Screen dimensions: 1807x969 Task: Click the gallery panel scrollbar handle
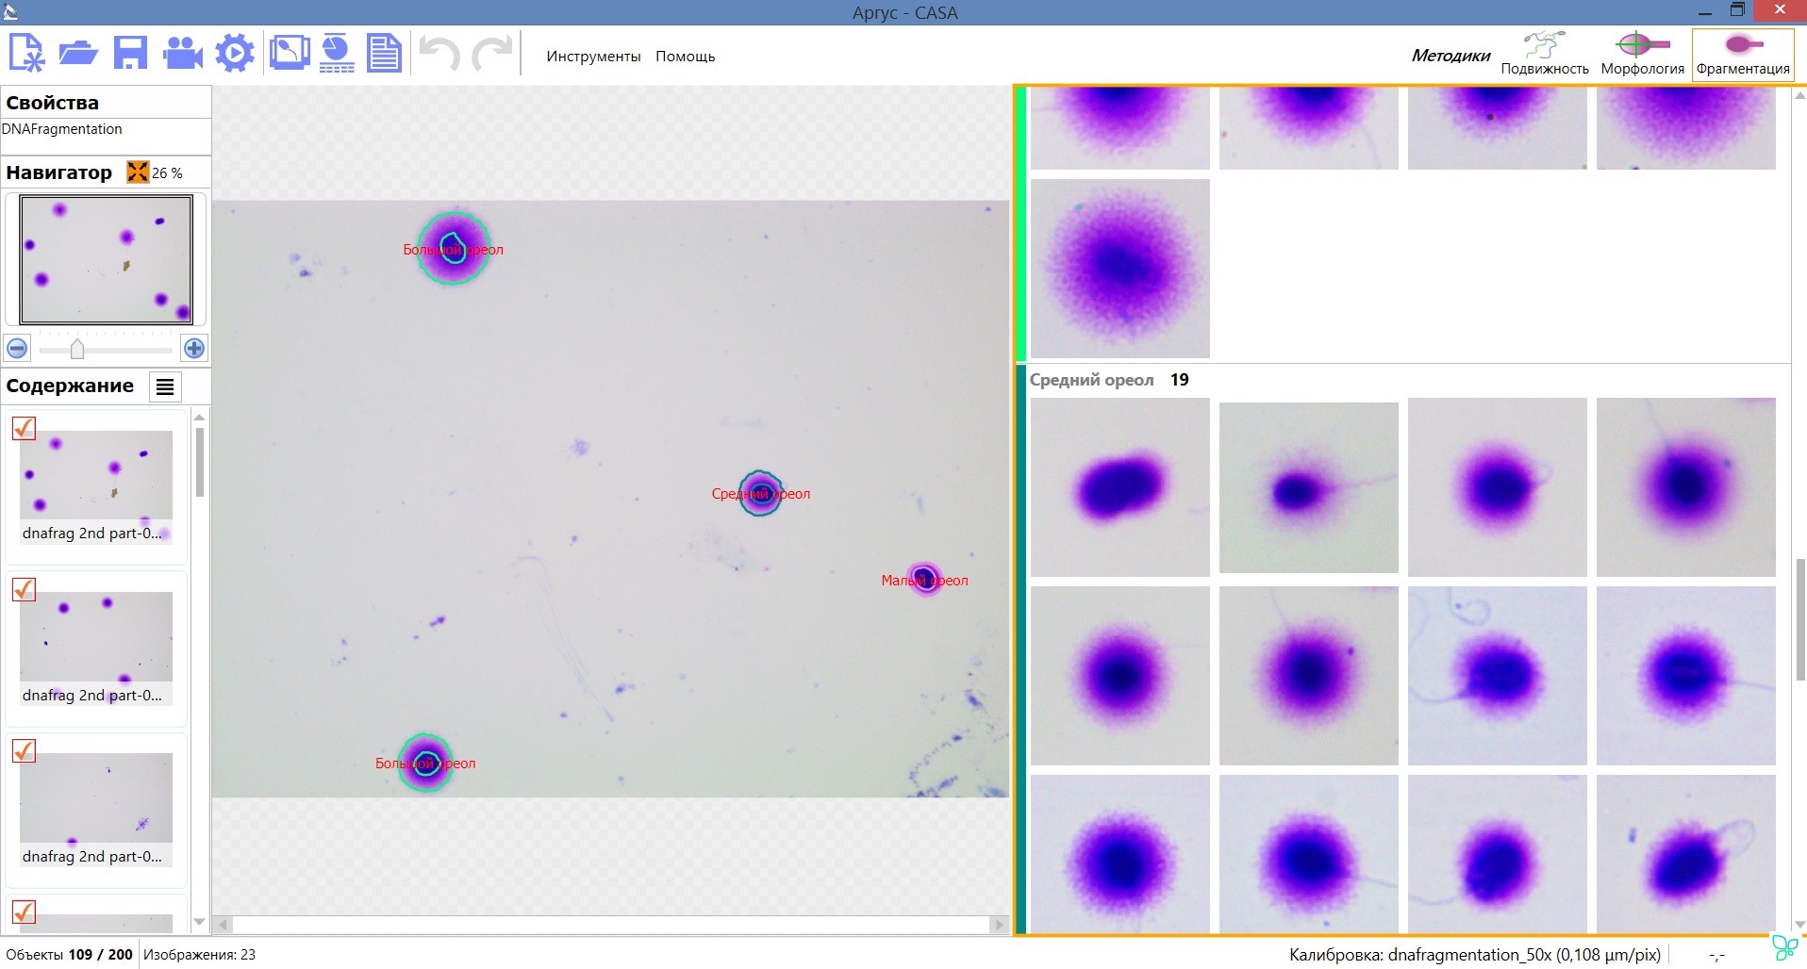[x=1799, y=619]
